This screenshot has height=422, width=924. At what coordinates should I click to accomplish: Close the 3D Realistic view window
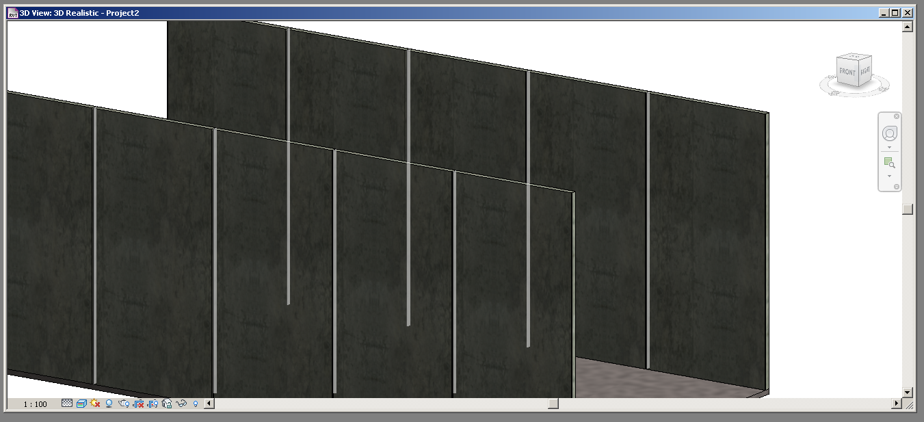[908, 12]
